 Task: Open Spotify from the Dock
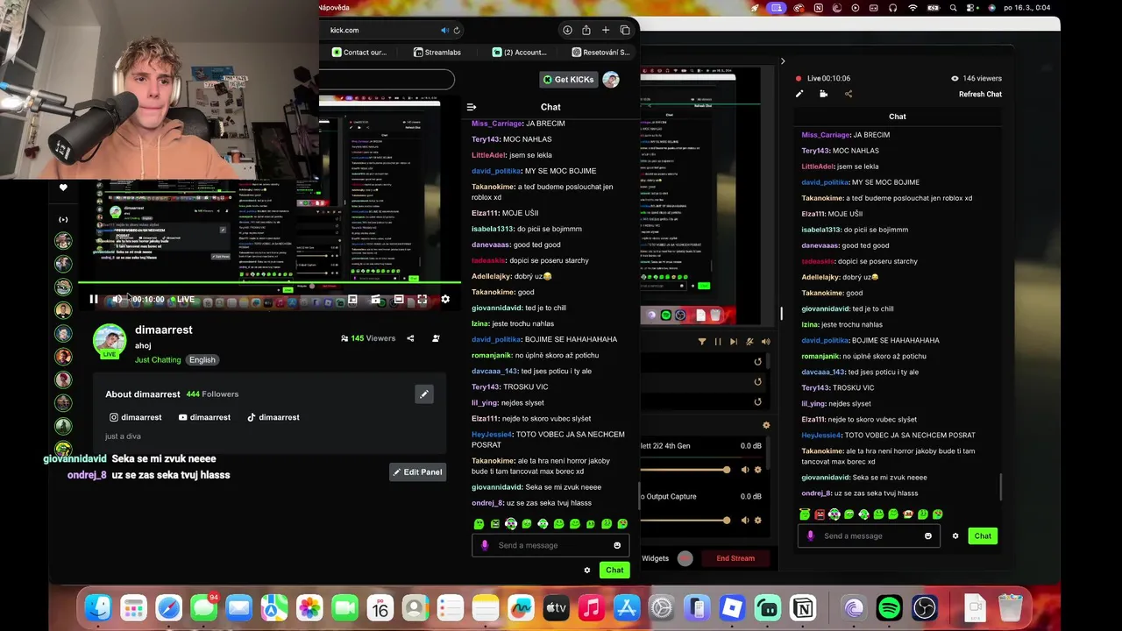point(890,608)
